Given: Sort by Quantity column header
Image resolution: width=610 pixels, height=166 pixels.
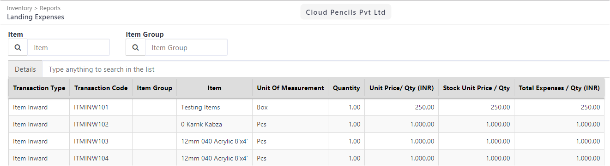Looking at the screenshot, I should pyautogui.click(x=346, y=88).
